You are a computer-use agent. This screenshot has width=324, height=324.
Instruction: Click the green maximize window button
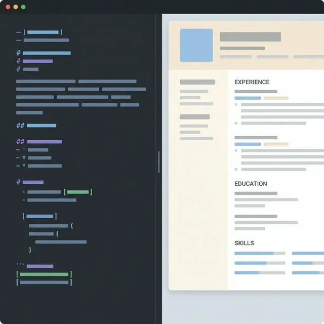[23, 7]
